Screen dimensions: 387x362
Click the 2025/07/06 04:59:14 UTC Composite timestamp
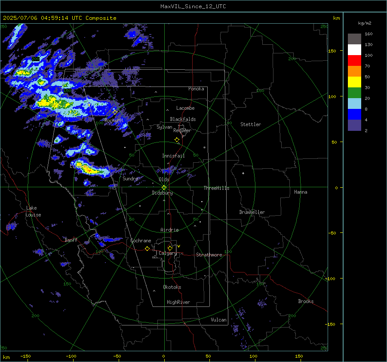click(59, 18)
